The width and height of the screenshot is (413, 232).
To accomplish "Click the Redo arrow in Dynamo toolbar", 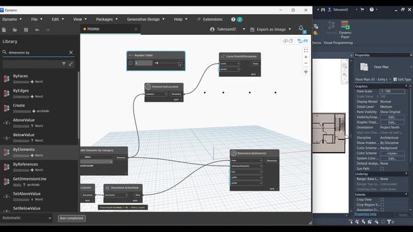I will point(48,30).
